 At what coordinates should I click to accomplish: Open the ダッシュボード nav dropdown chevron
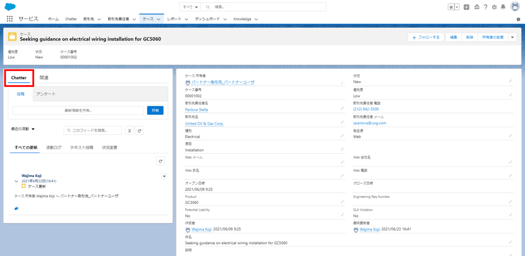pyautogui.click(x=225, y=19)
